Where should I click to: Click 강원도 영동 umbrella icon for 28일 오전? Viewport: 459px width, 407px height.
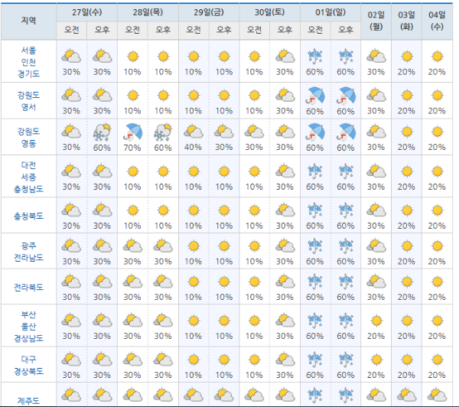[x=132, y=131]
